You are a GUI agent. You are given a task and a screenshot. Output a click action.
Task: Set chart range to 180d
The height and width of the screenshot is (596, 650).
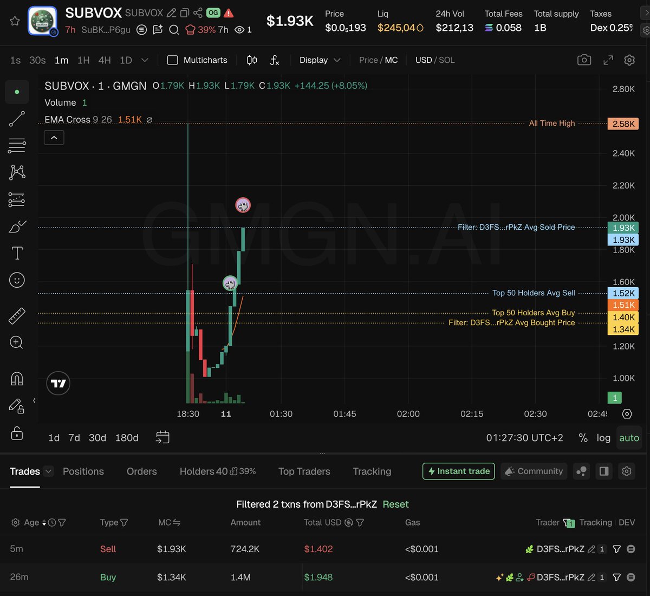tap(127, 438)
